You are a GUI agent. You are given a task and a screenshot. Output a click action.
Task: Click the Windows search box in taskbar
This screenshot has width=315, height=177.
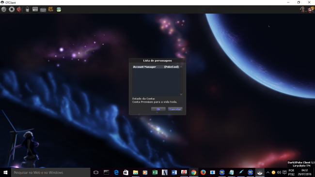pyautogui.click(x=50, y=172)
